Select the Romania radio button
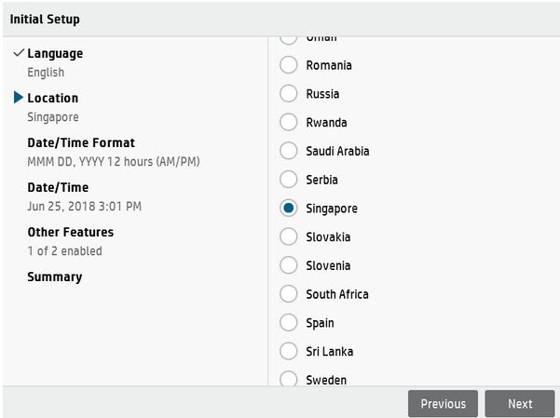 289,65
